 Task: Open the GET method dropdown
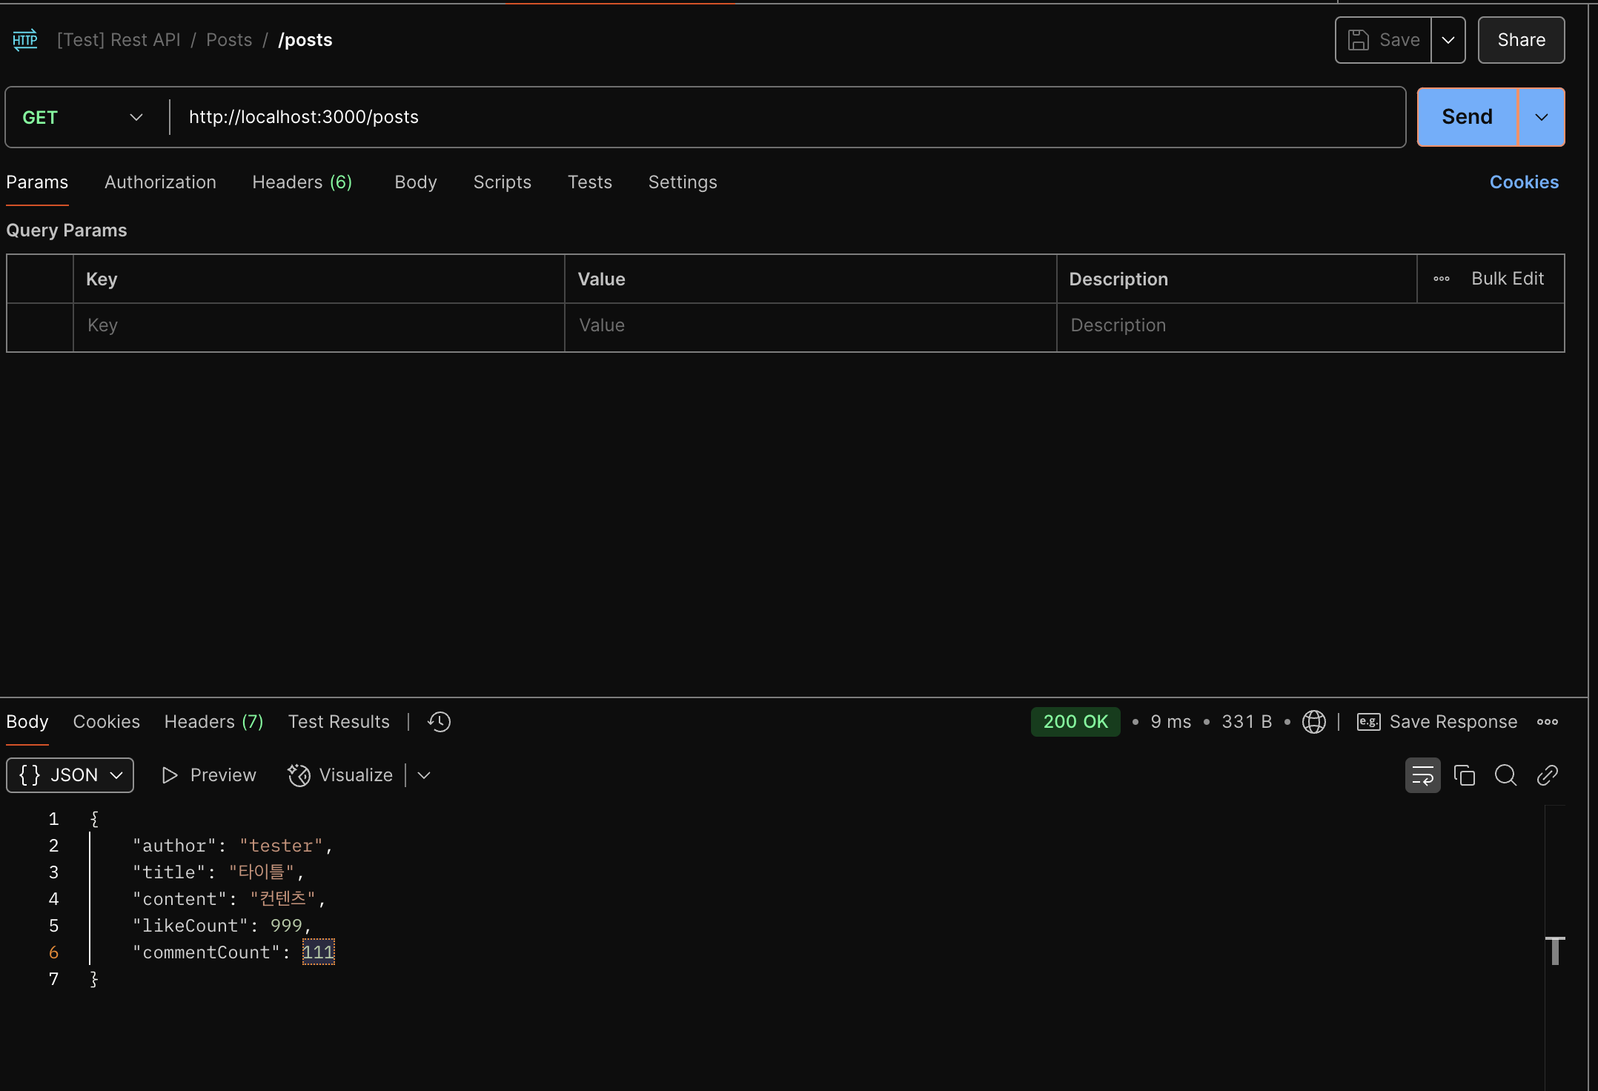coord(83,117)
